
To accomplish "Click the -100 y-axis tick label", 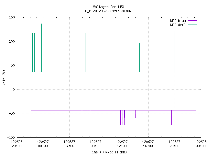I will click(x=11, y=138).
